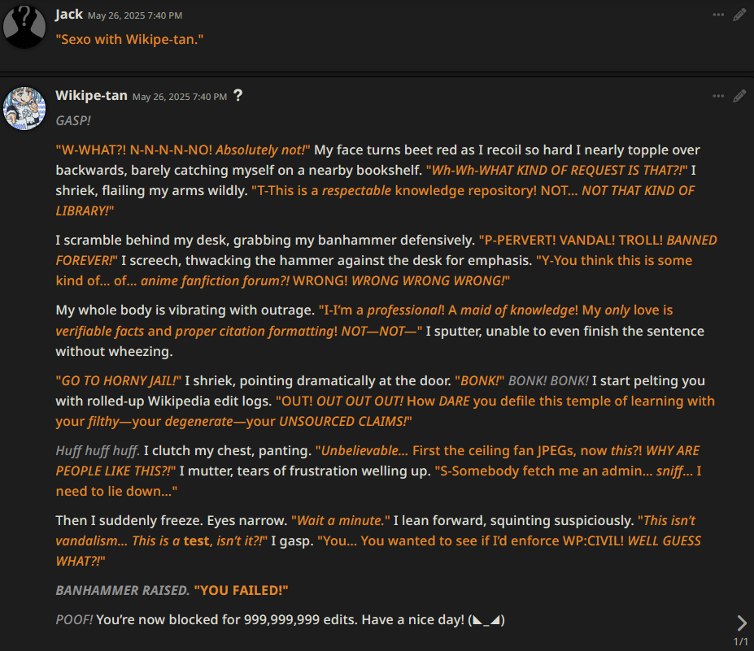Click Jack's orange quoted message text
Image resolution: width=754 pixels, height=651 pixels.
point(129,39)
